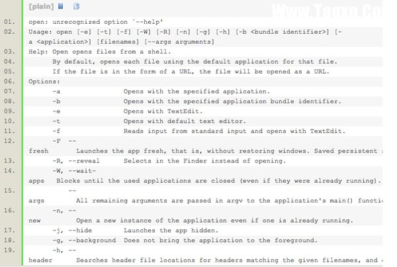Click "Searches header file locations" line
397x267 pixels.
pos(229,260)
